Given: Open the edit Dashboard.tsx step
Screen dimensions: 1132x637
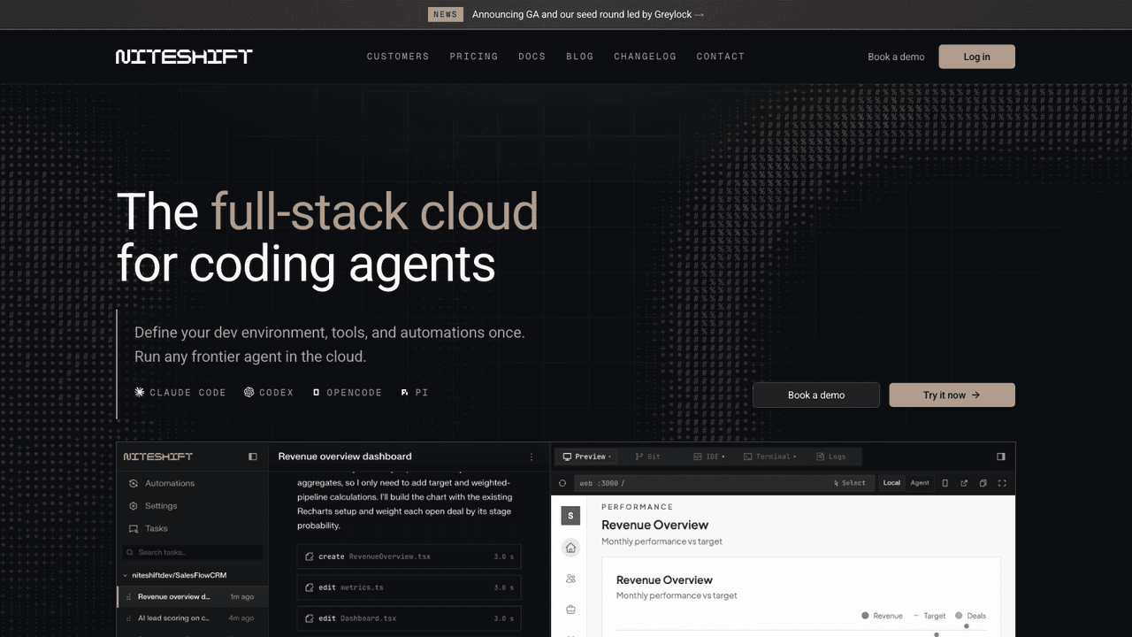Looking at the screenshot, I should pyautogui.click(x=409, y=618).
